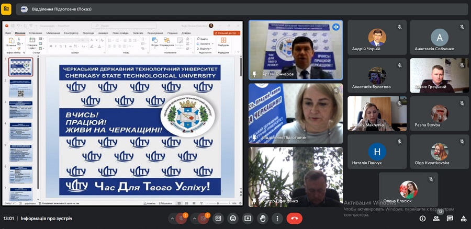This screenshot has width=471, height=229.
Task: Select Олена Власюк participant tile
Action: (408, 189)
